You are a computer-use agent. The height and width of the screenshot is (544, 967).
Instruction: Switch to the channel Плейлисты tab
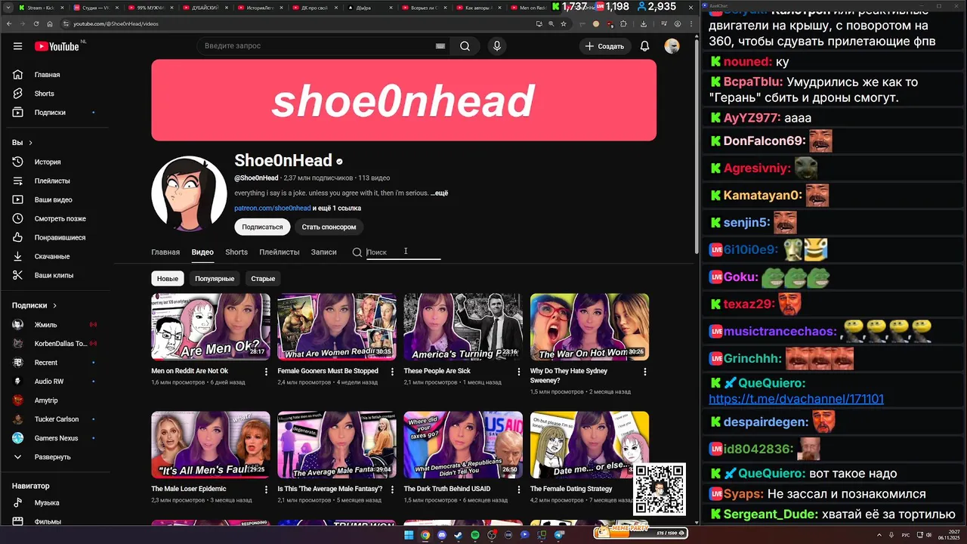point(280,252)
